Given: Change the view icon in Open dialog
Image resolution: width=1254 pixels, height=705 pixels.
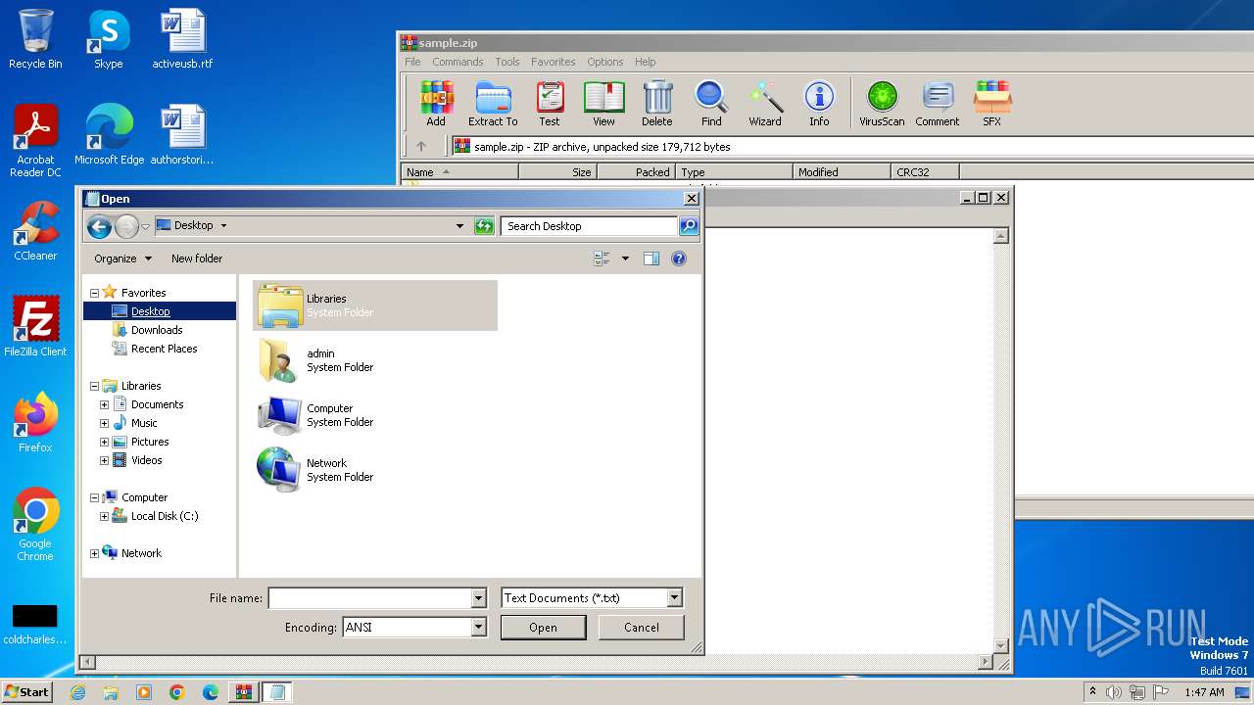Looking at the screenshot, I should pos(603,258).
